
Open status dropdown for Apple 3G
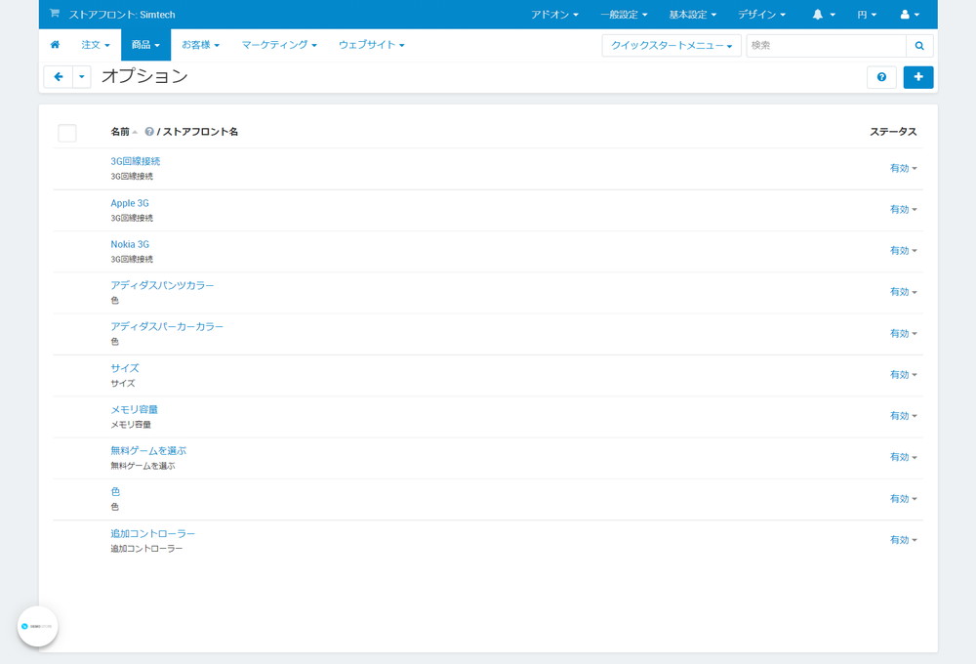(x=903, y=209)
